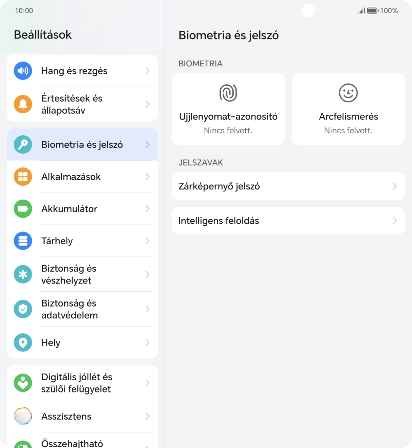This screenshot has height=448, width=412.
Task: Click chevron next to Hang és rezgés
Action: pos(147,71)
